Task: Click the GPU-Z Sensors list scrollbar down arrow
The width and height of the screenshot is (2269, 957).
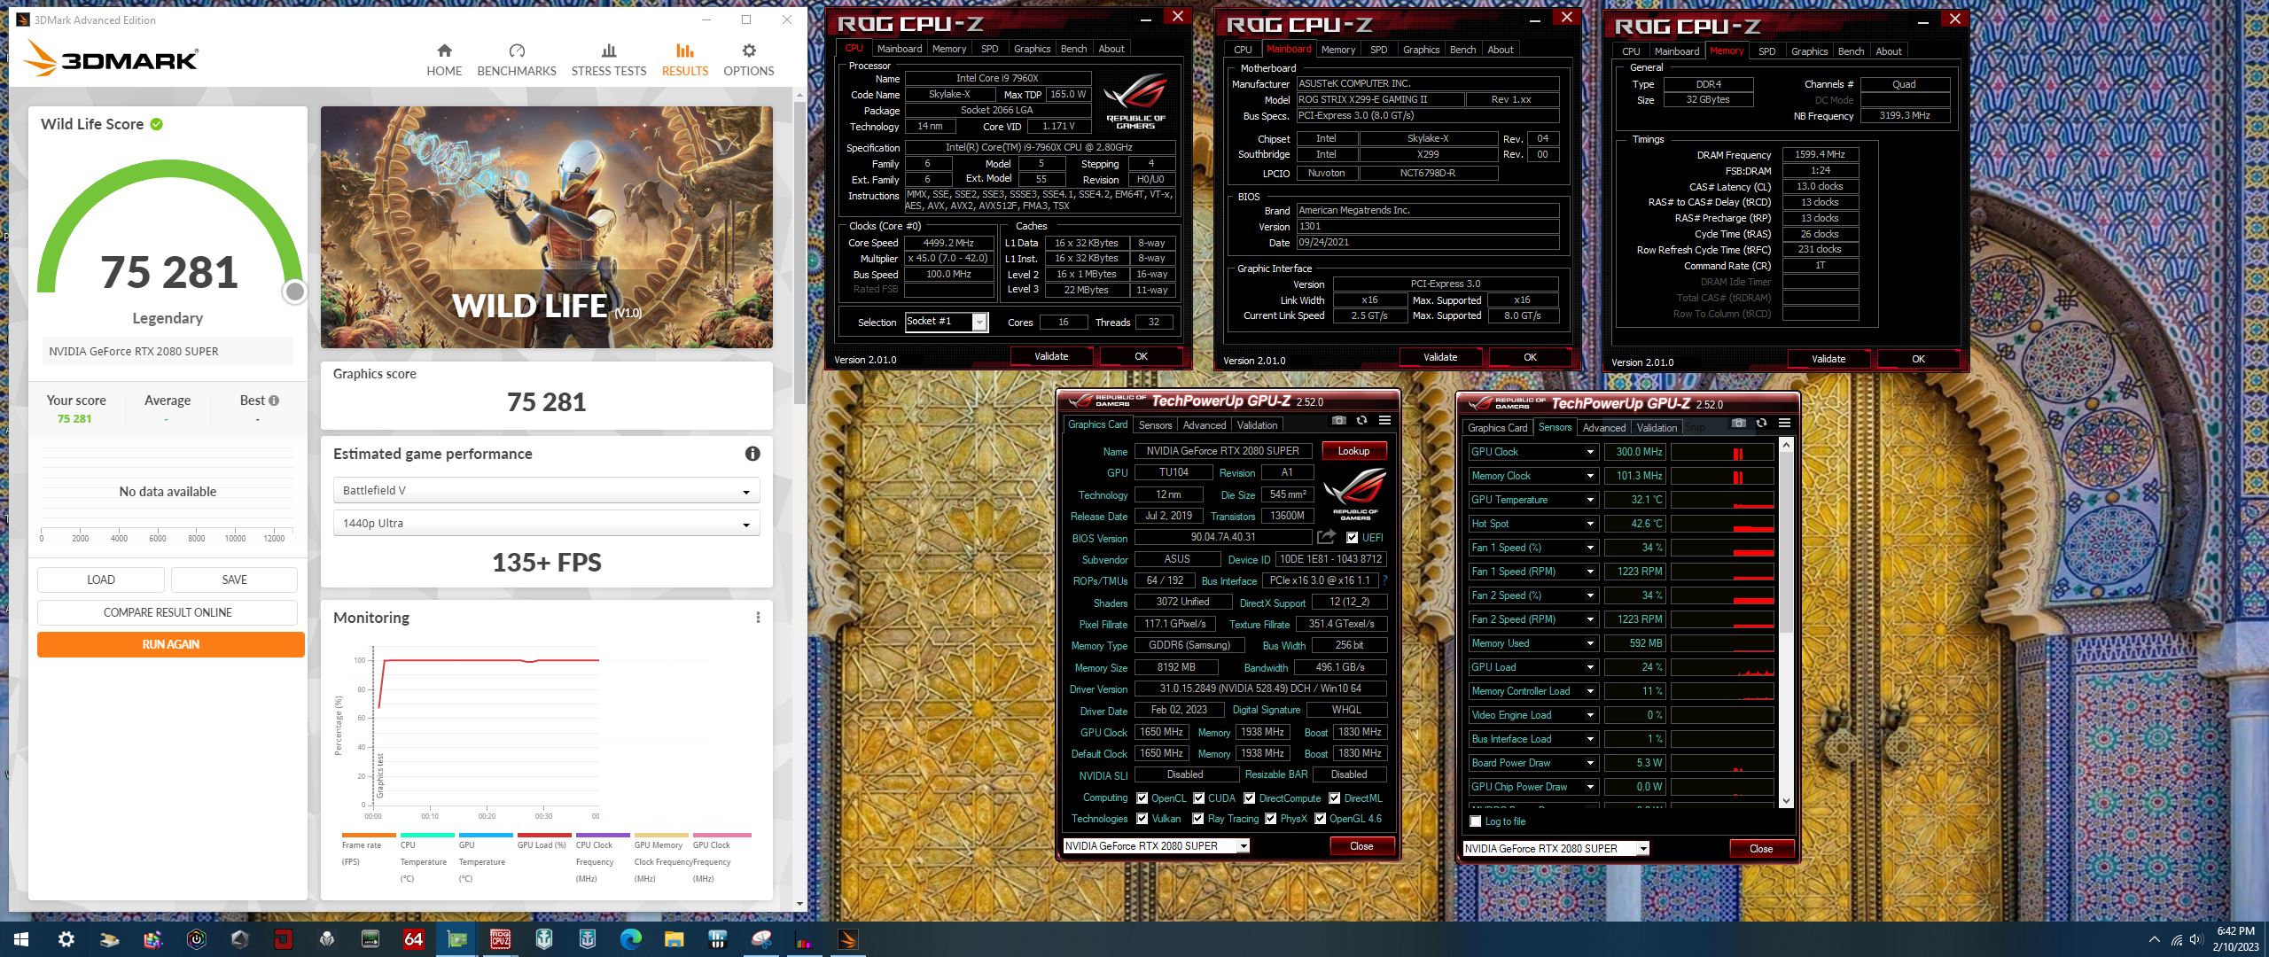Action: 1786,801
